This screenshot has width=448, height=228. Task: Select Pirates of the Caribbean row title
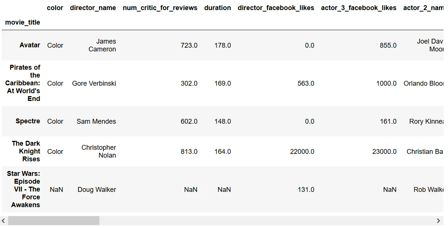coord(23,83)
